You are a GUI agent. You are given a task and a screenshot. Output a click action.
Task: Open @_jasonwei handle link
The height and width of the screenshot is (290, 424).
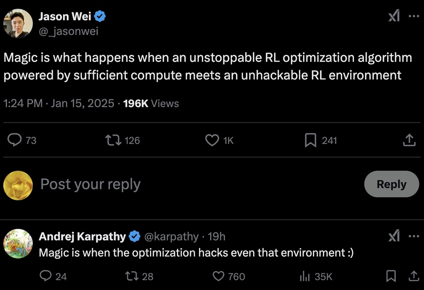(x=68, y=31)
